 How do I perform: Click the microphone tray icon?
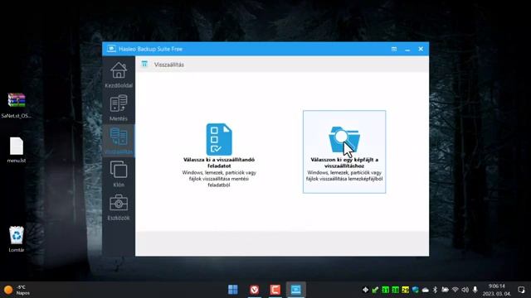pyautogui.click(x=475, y=290)
